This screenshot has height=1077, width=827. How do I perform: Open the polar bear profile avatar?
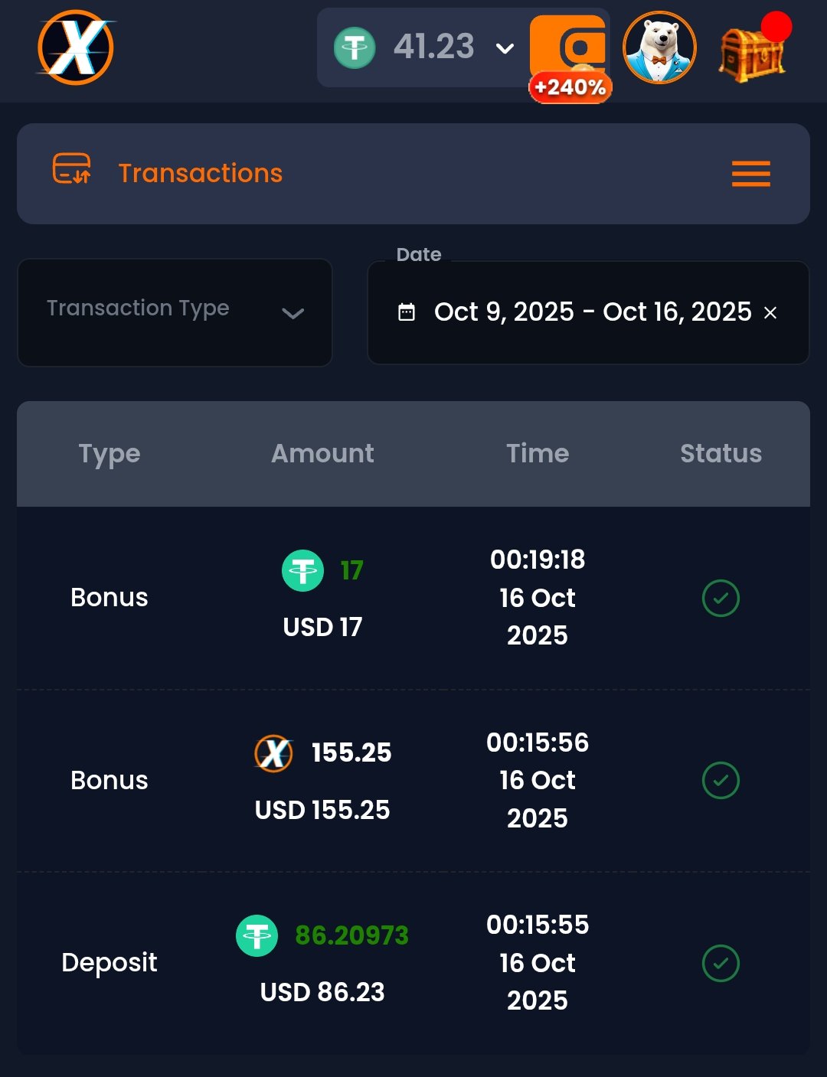pyautogui.click(x=659, y=47)
